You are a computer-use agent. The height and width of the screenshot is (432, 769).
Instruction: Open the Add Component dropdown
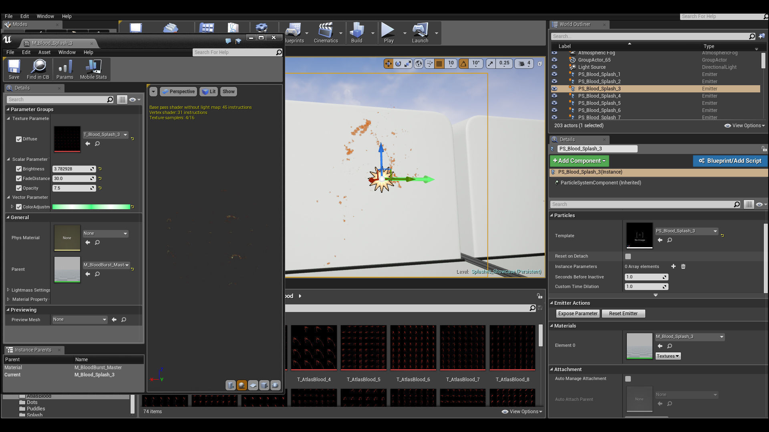[579, 161]
